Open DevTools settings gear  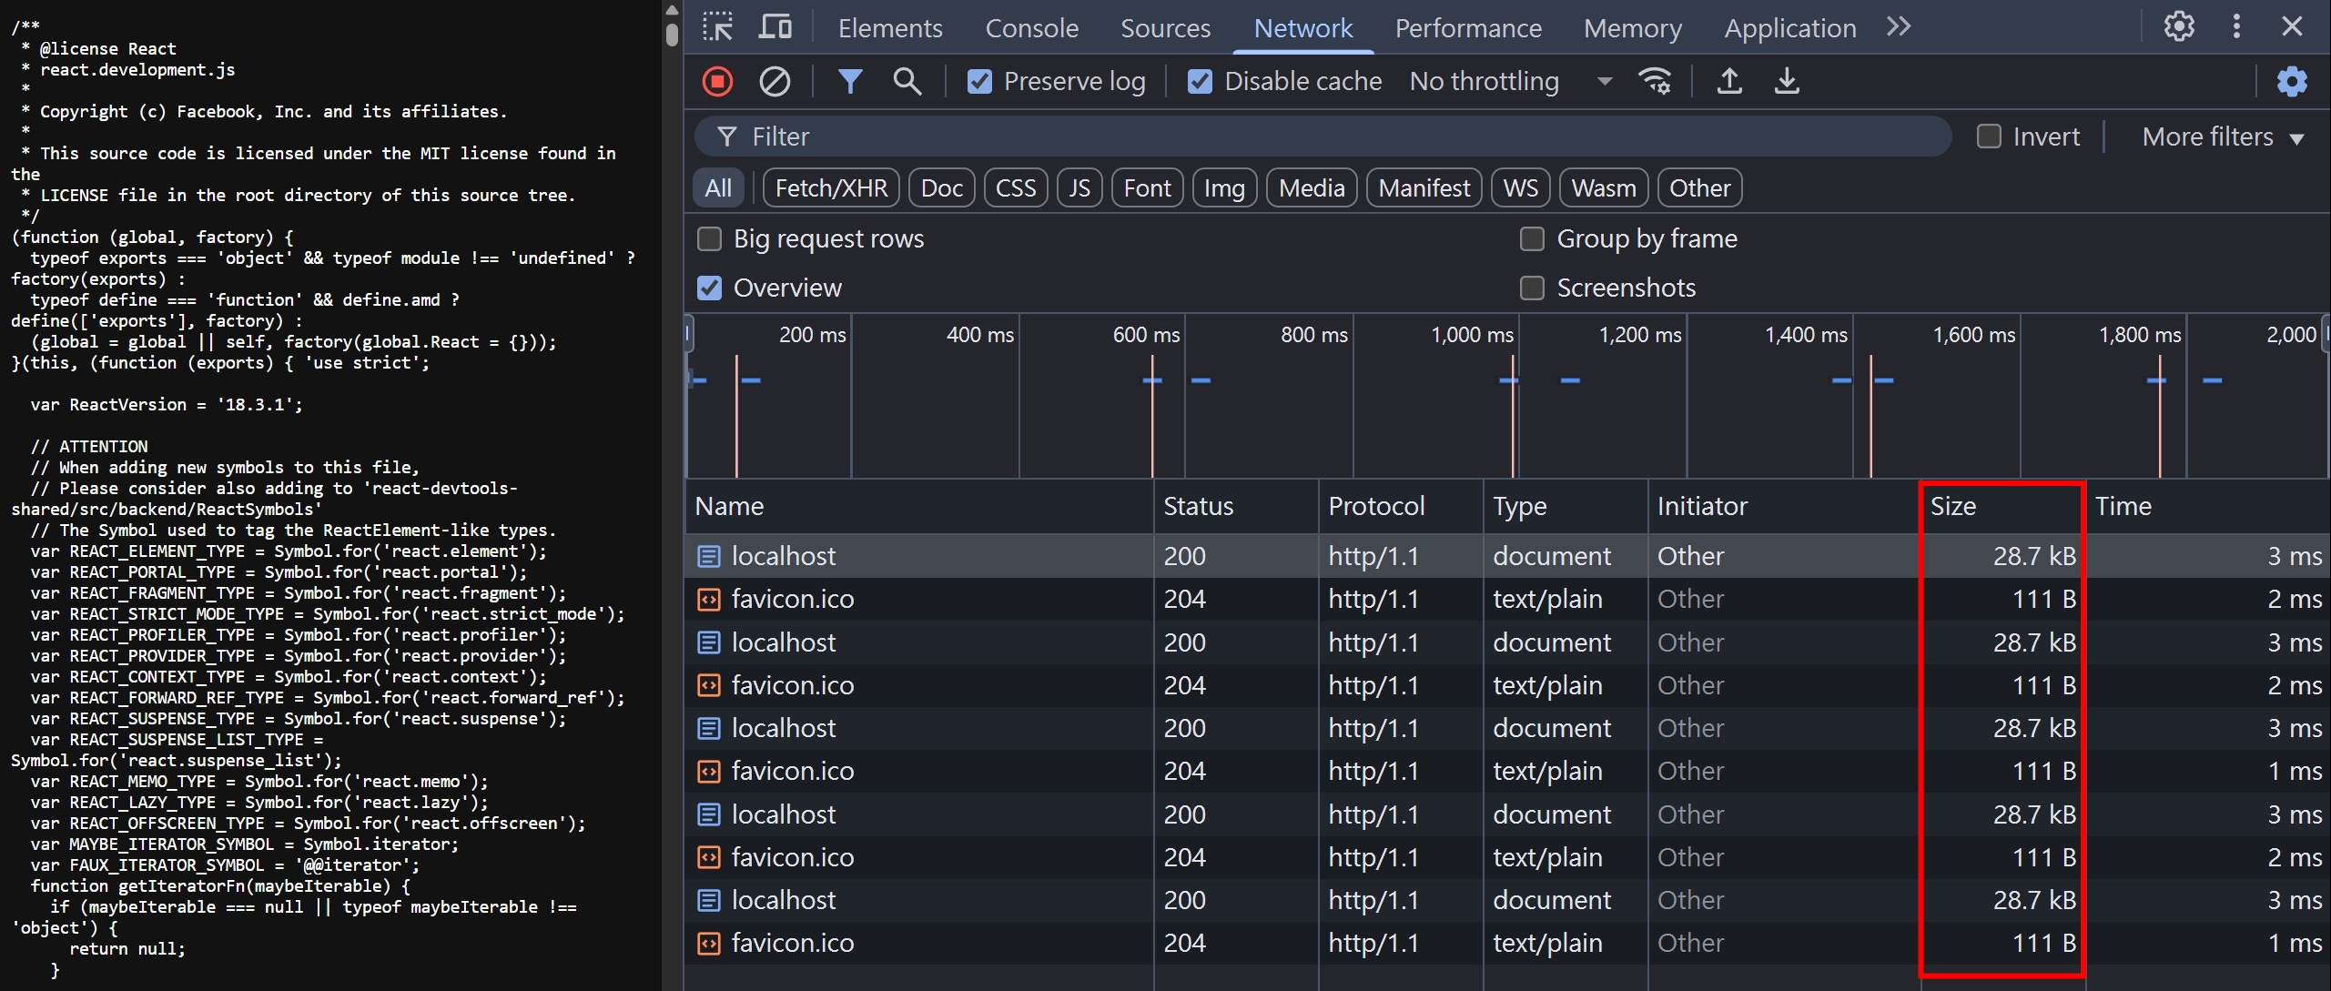click(2179, 26)
